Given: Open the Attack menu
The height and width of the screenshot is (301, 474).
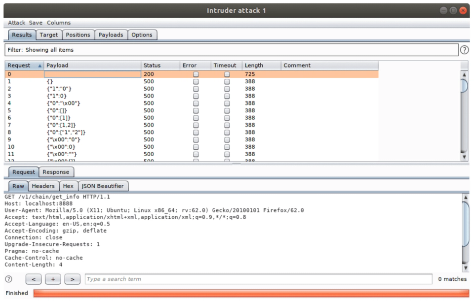Looking at the screenshot, I should pyautogui.click(x=17, y=23).
